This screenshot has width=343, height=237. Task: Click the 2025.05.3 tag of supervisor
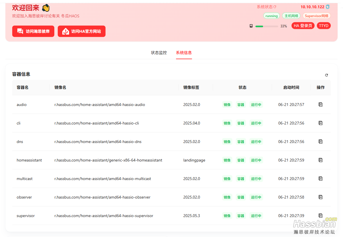pos(192,216)
